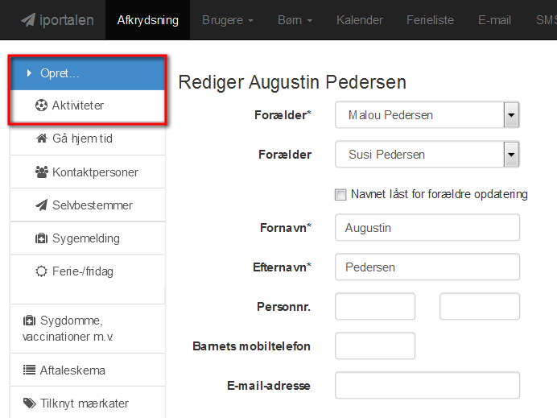Click the 'Rediger Augustin Pedersen' heading
The image size is (557, 418).
click(x=292, y=82)
